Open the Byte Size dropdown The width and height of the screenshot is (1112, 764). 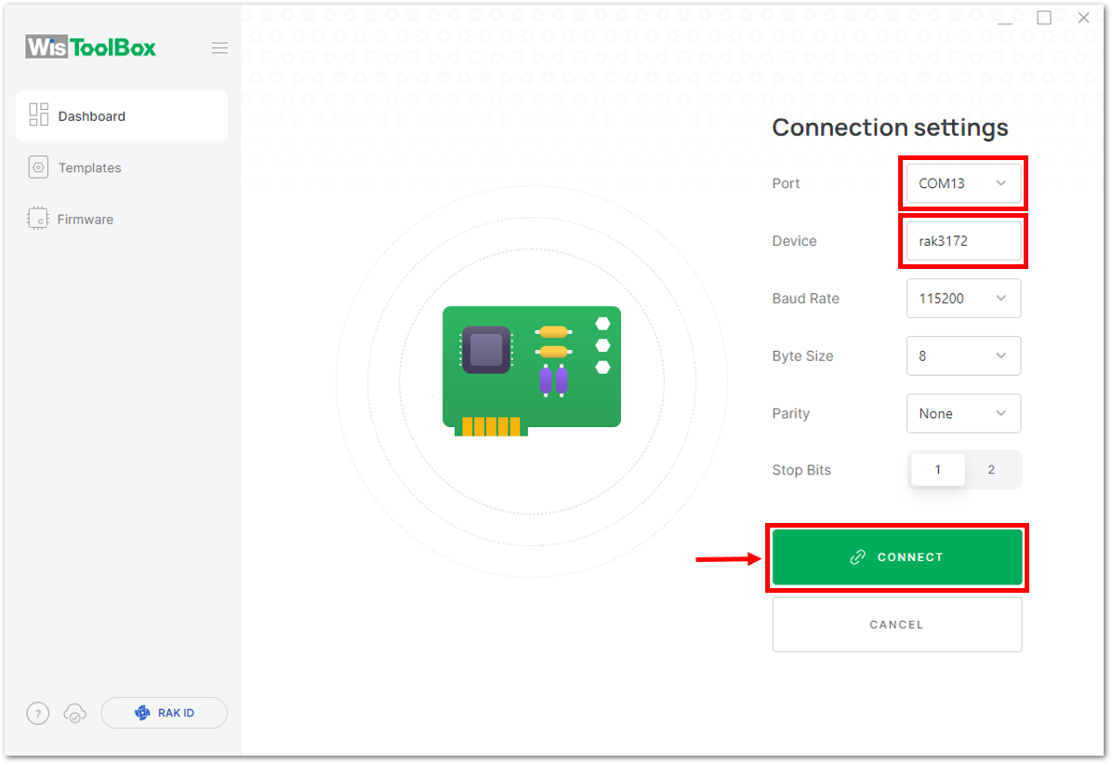click(x=963, y=355)
